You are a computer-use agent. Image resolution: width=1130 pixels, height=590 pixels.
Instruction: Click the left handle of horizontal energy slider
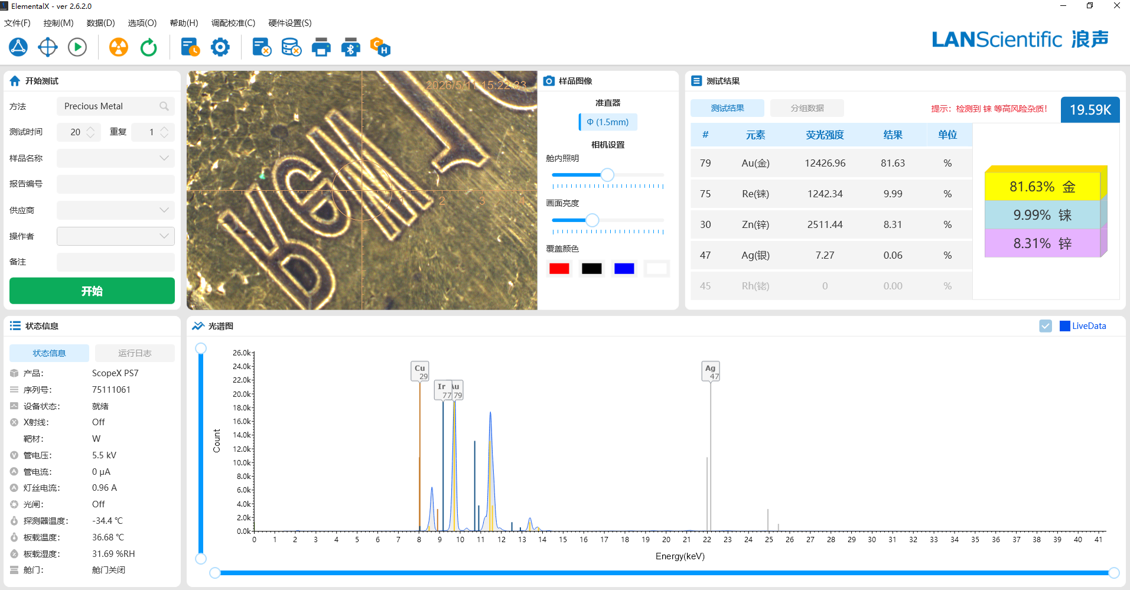(x=215, y=572)
